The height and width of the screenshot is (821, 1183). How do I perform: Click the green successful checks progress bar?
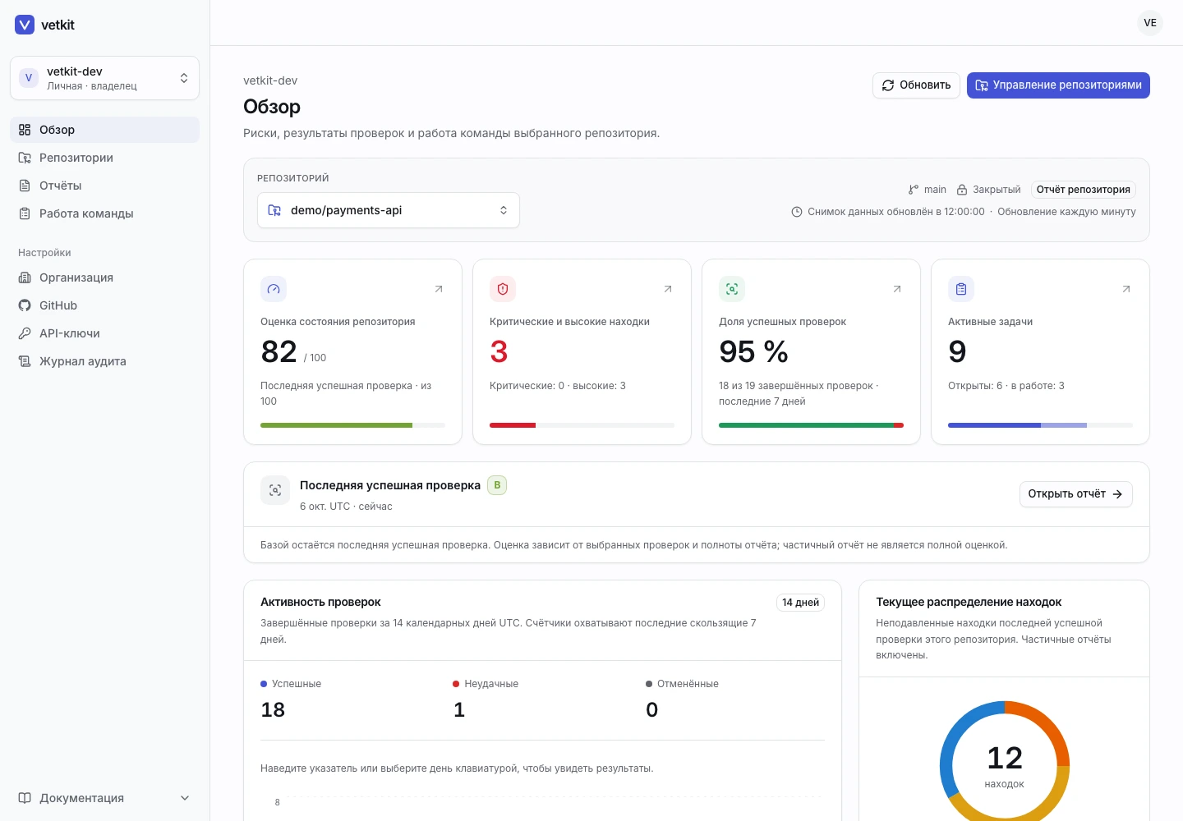[811, 425]
